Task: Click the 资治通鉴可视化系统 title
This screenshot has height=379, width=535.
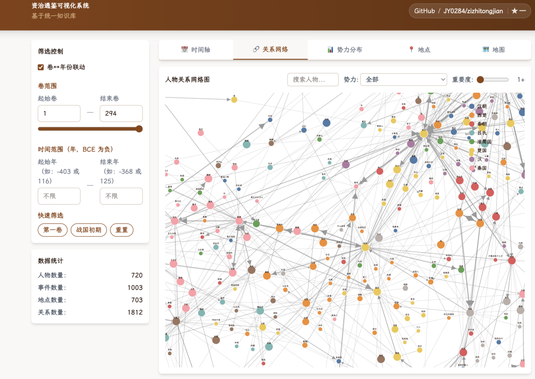Action: click(x=60, y=6)
